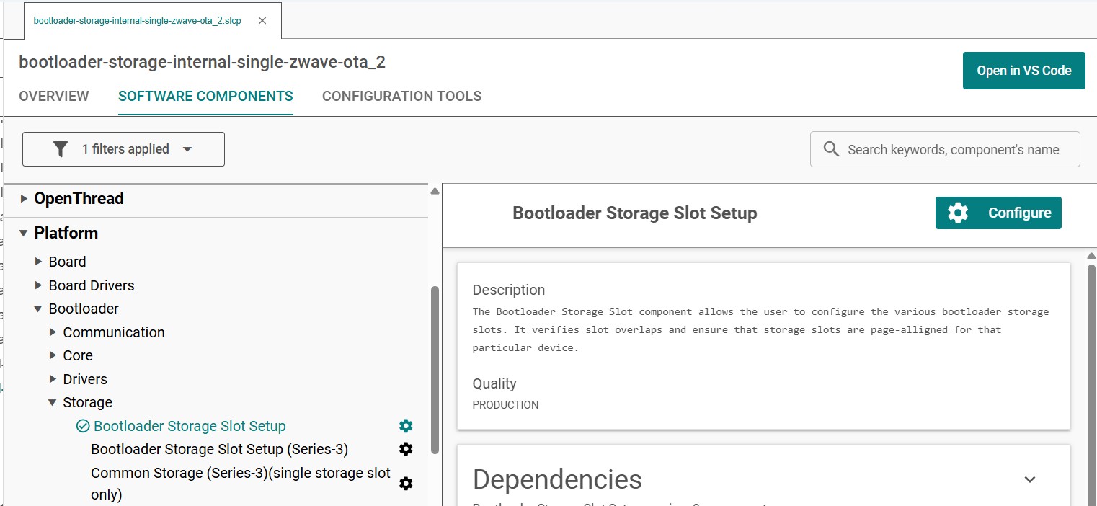1097x506 pixels.
Task: Expand the Core node
Action: point(53,355)
